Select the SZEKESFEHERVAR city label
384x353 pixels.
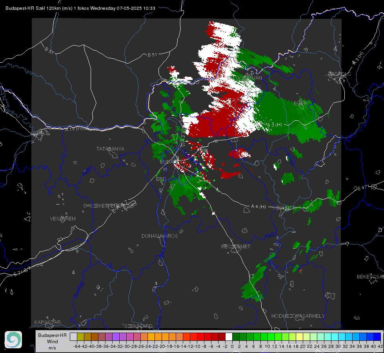112,206
